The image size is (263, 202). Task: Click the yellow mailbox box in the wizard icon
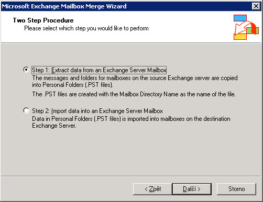point(240,37)
